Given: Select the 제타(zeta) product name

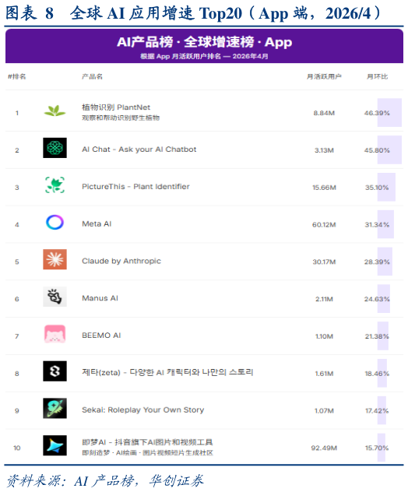Looking at the screenshot, I should (x=167, y=372).
